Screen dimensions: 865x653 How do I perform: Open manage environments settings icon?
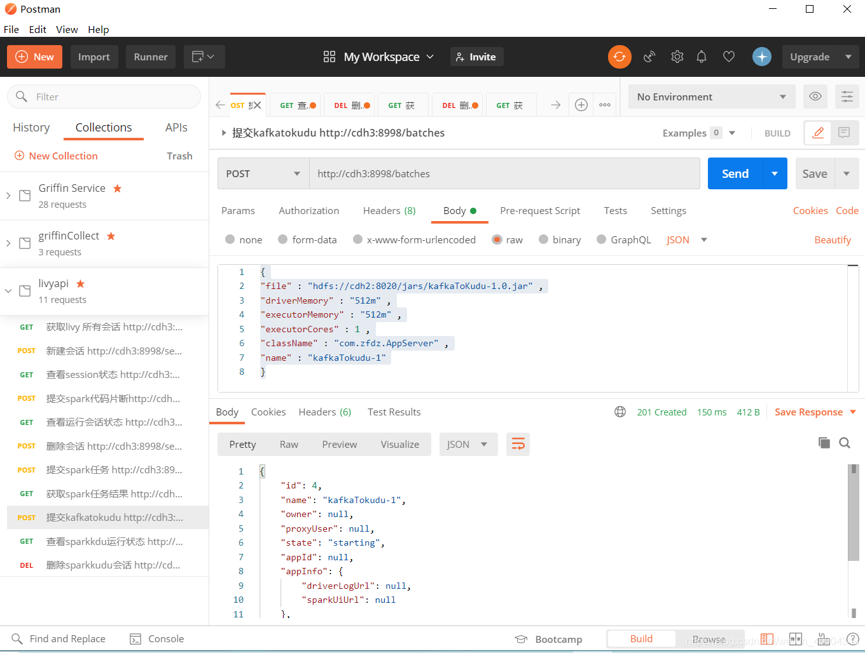pos(847,97)
